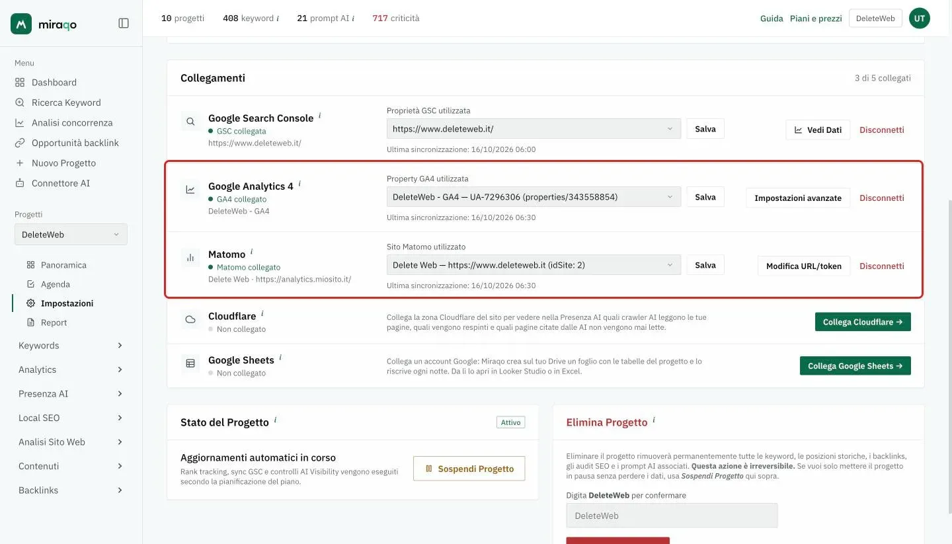Click the DeleteWeb confirmation input field
The image size is (952, 544).
pyautogui.click(x=672, y=516)
